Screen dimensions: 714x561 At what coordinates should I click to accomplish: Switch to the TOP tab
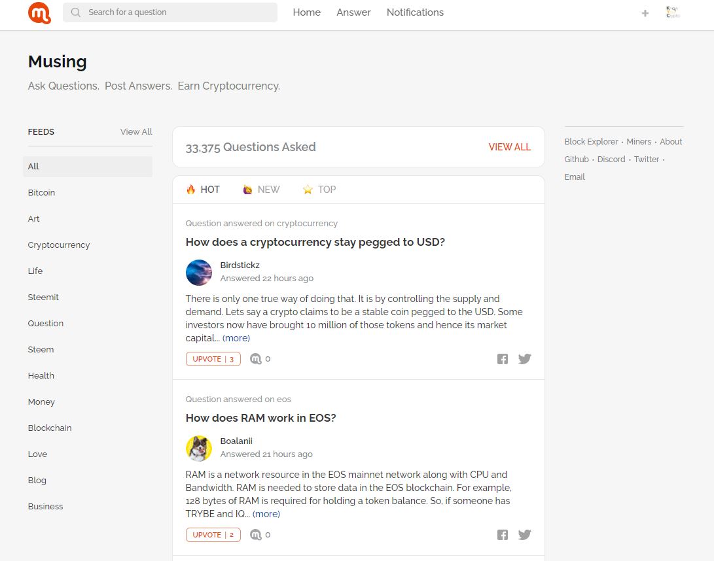tap(319, 189)
